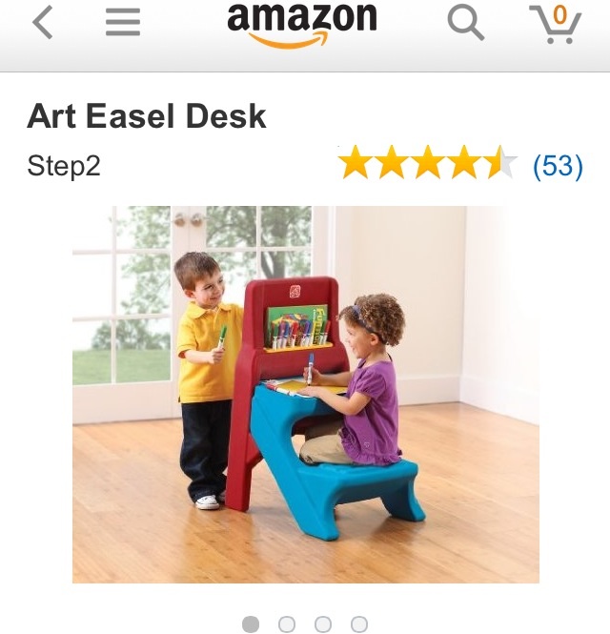The height and width of the screenshot is (634, 610).
Task: Tap the cart item count badge
Action: (x=559, y=15)
